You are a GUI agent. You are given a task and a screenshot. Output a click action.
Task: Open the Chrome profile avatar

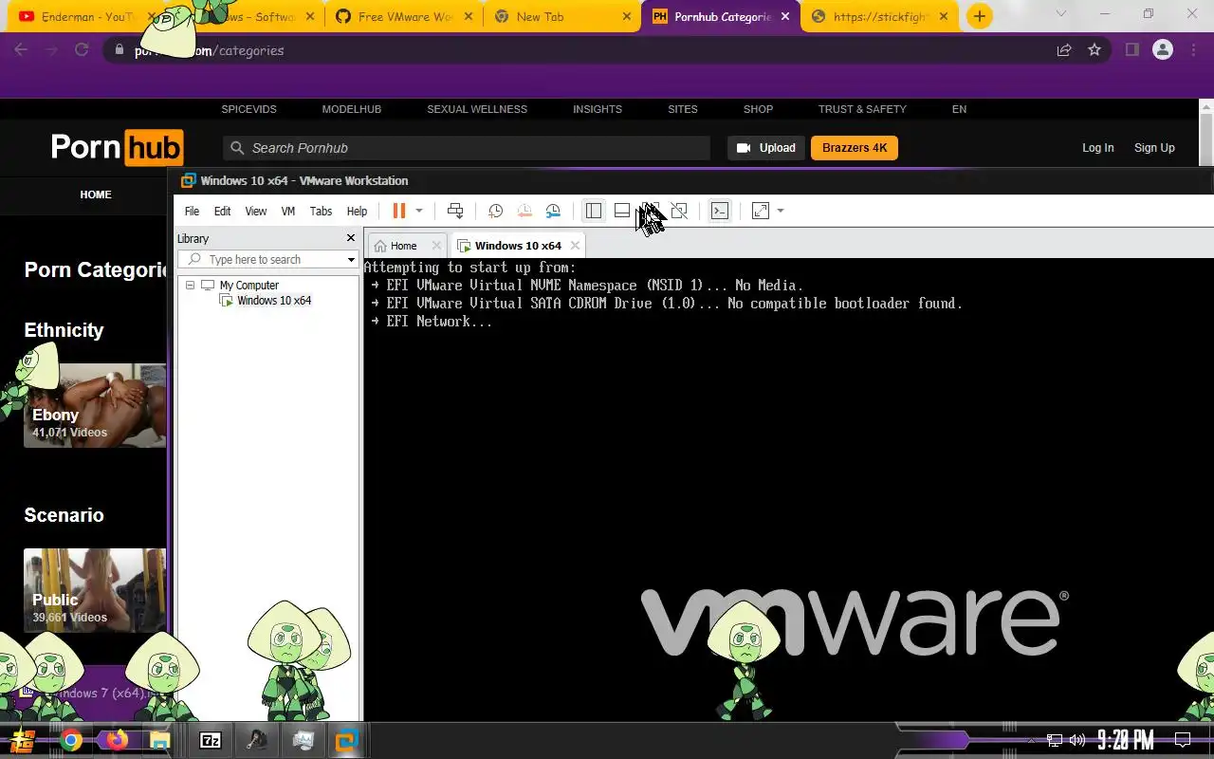tap(1163, 50)
